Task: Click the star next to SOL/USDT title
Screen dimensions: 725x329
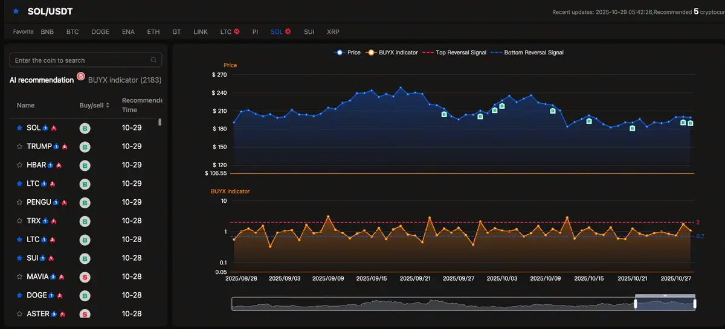Action: (16, 11)
